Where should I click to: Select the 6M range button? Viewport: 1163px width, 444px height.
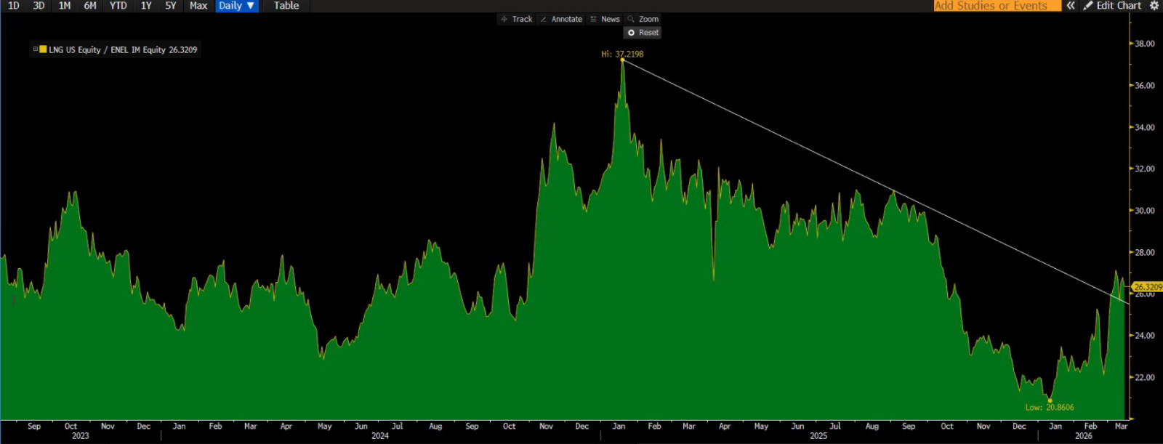[x=90, y=6]
